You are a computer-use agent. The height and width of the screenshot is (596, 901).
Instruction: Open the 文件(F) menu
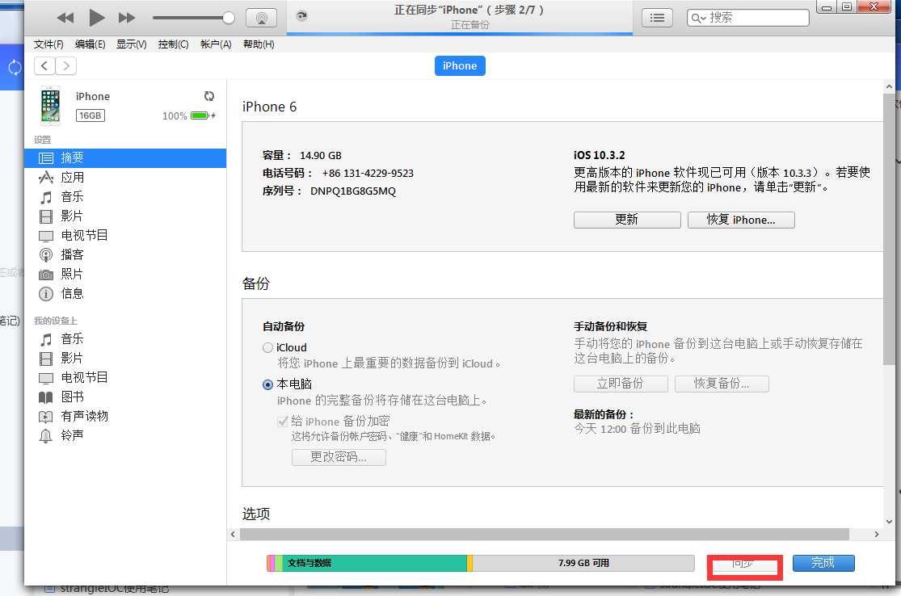48,44
